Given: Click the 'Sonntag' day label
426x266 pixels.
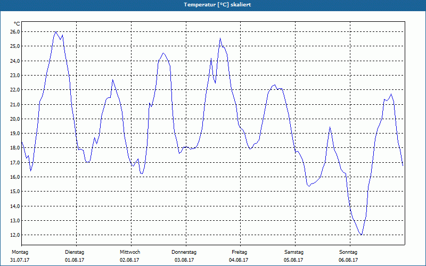Looking at the screenshot, I should click(x=348, y=252).
